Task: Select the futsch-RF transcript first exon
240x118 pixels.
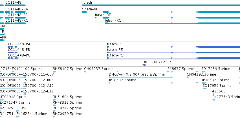Action: [x=85, y=12]
